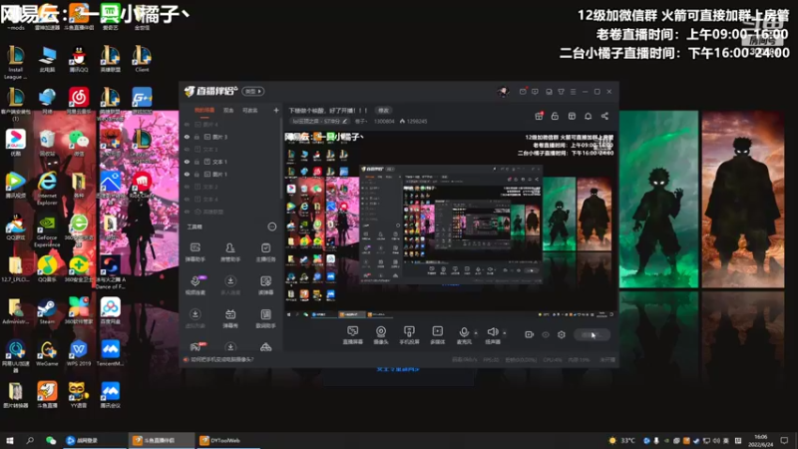
Task: Toggle the lock on 图片3 layer
Action: point(197,137)
